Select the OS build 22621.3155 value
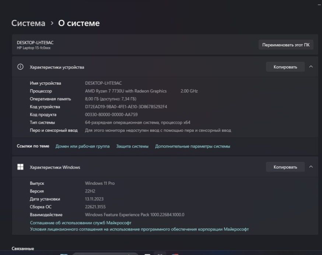 95,207
